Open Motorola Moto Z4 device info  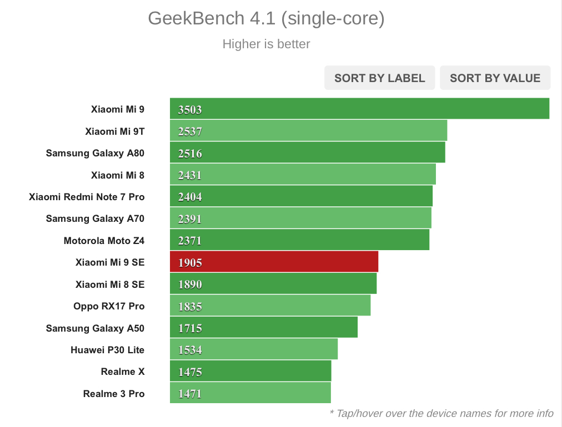click(104, 241)
